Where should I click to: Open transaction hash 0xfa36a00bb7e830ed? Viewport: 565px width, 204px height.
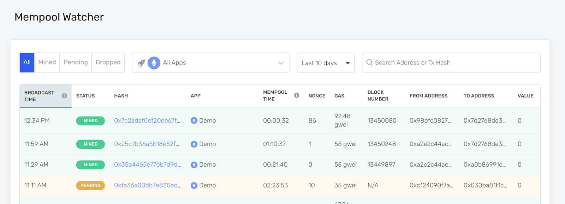[x=147, y=185]
